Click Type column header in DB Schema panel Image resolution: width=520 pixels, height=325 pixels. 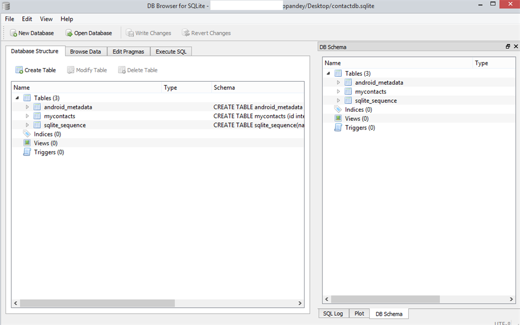pyautogui.click(x=494, y=63)
